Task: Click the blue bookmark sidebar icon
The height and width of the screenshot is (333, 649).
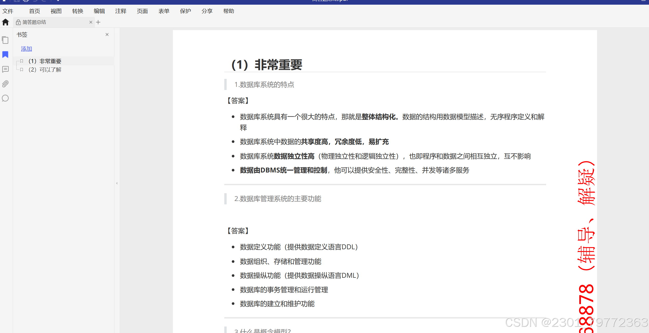Action: point(5,54)
